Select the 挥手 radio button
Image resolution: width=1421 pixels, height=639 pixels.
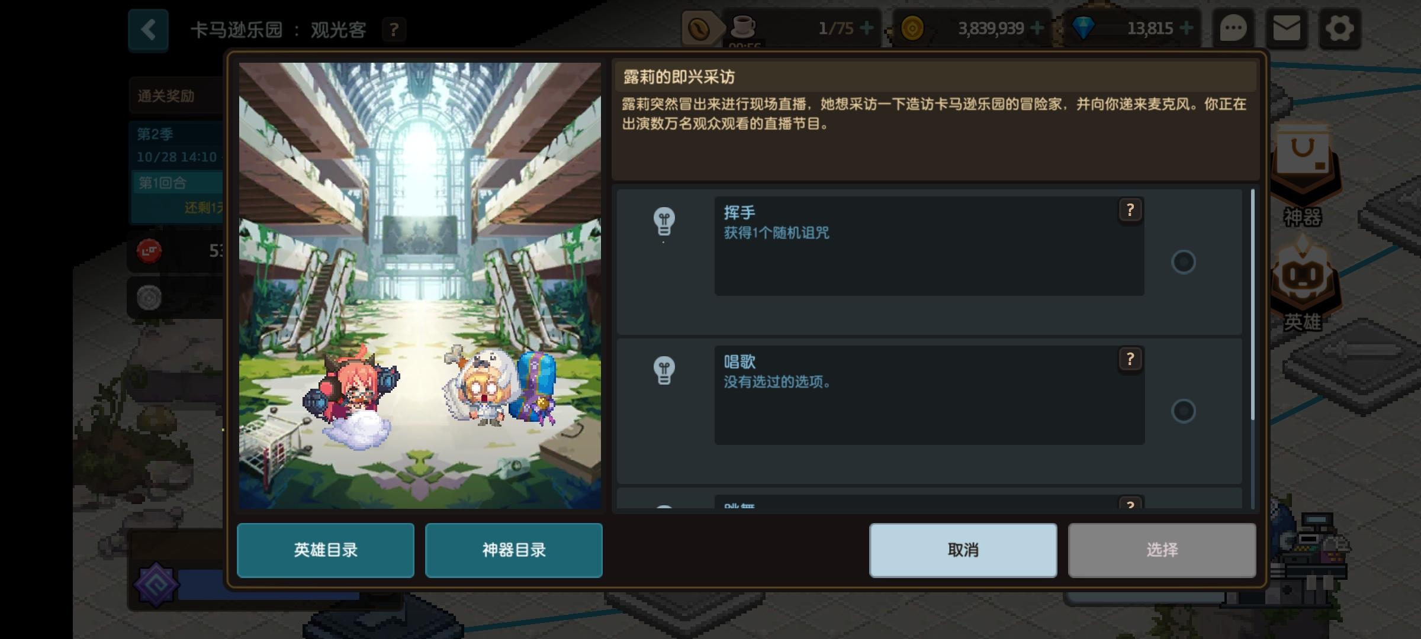[x=1183, y=262]
